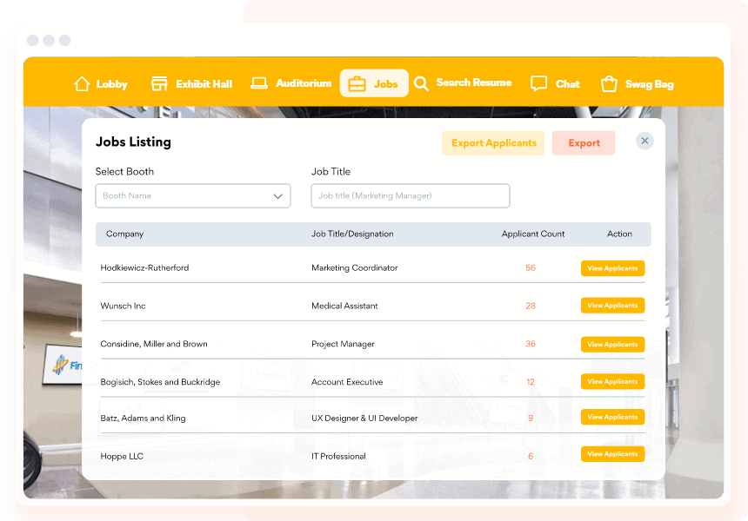Click the Search Resume magnifier icon

click(421, 82)
